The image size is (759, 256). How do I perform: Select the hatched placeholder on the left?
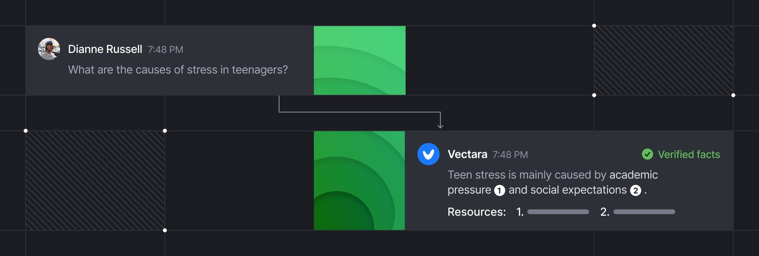(x=95, y=181)
